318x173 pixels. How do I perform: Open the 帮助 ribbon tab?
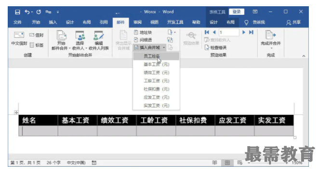click(x=196, y=22)
